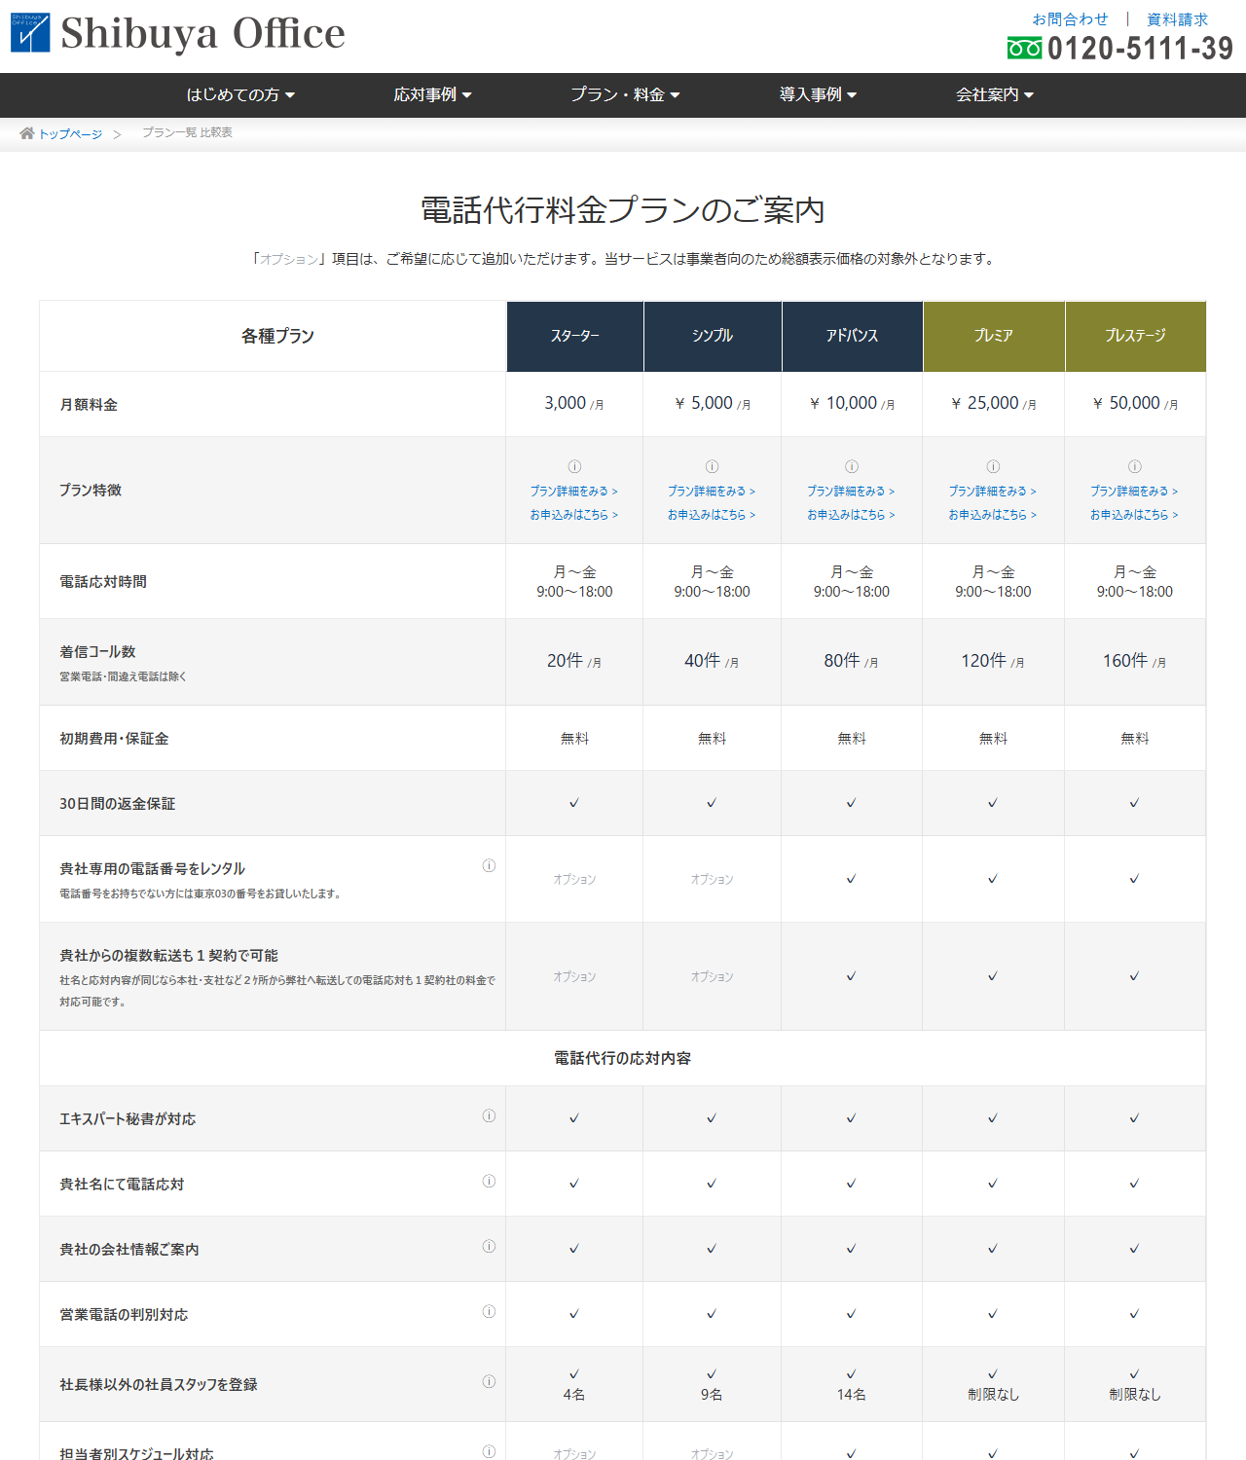Open the プラン・料金 dropdown menu
1246x1460 pixels.
pyautogui.click(x=625, y=94)
